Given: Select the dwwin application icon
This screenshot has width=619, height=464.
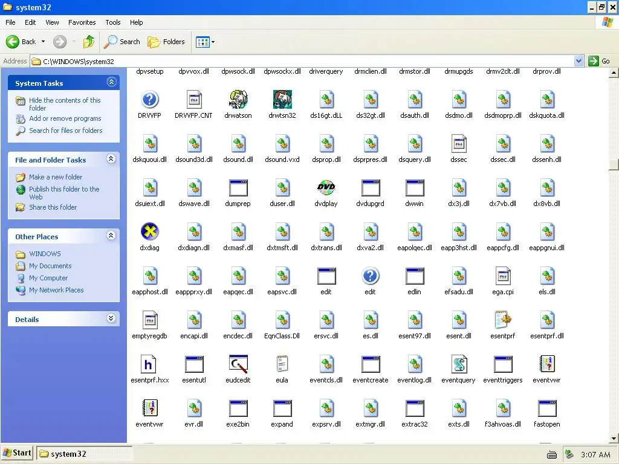Looking at the screenshot, I should (415, 188).
